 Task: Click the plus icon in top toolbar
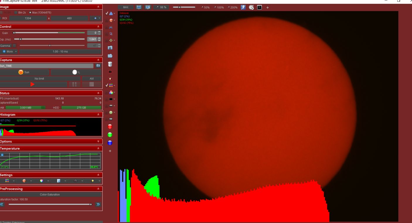[268, 7]
